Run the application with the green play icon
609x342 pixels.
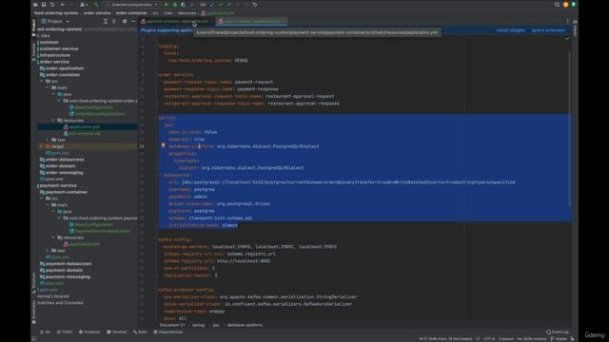167,5
